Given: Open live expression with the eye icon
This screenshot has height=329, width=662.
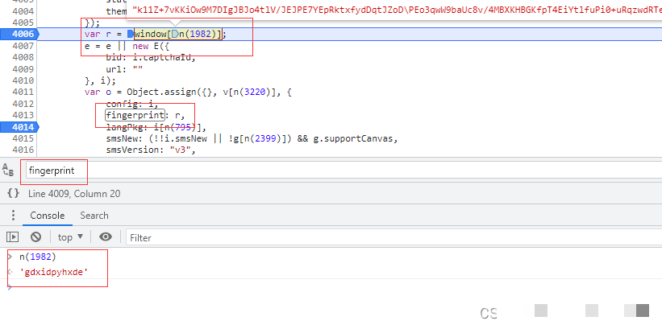Looking at the screenshot, I should [x=106, y=237].
